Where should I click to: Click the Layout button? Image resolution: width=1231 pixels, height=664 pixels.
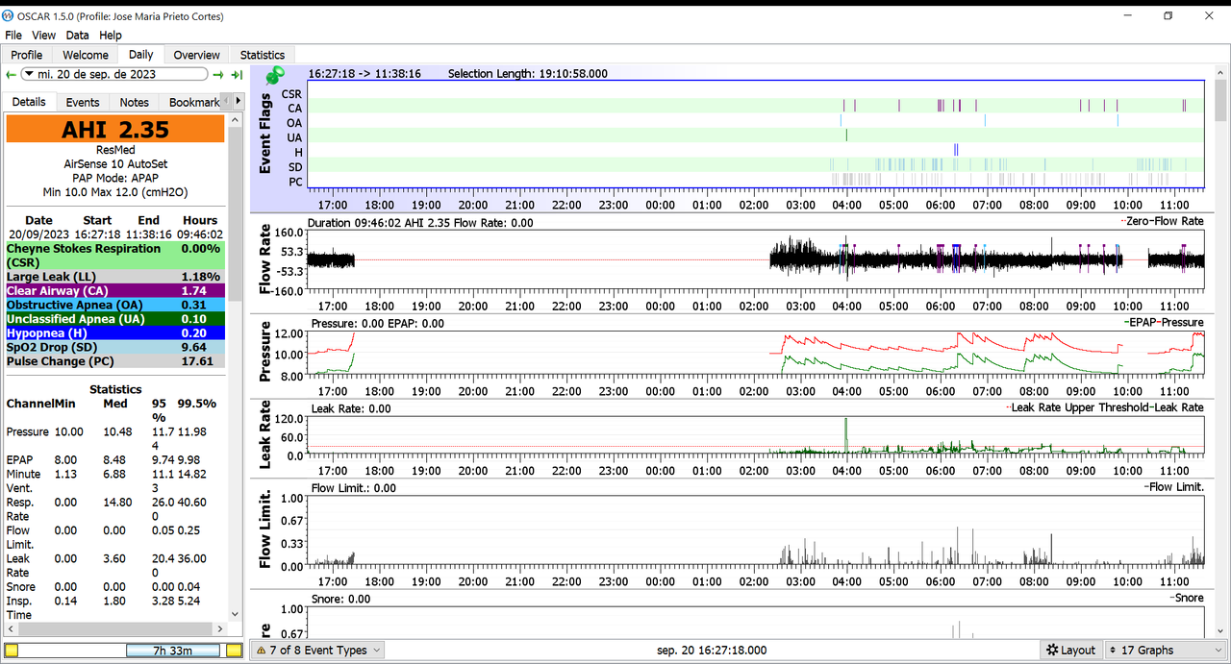click(1071, 650)
